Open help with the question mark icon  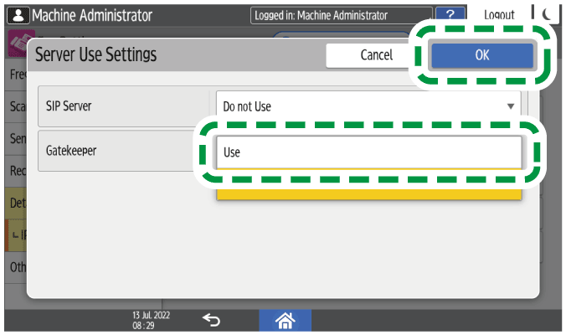(x=450, y=15)
